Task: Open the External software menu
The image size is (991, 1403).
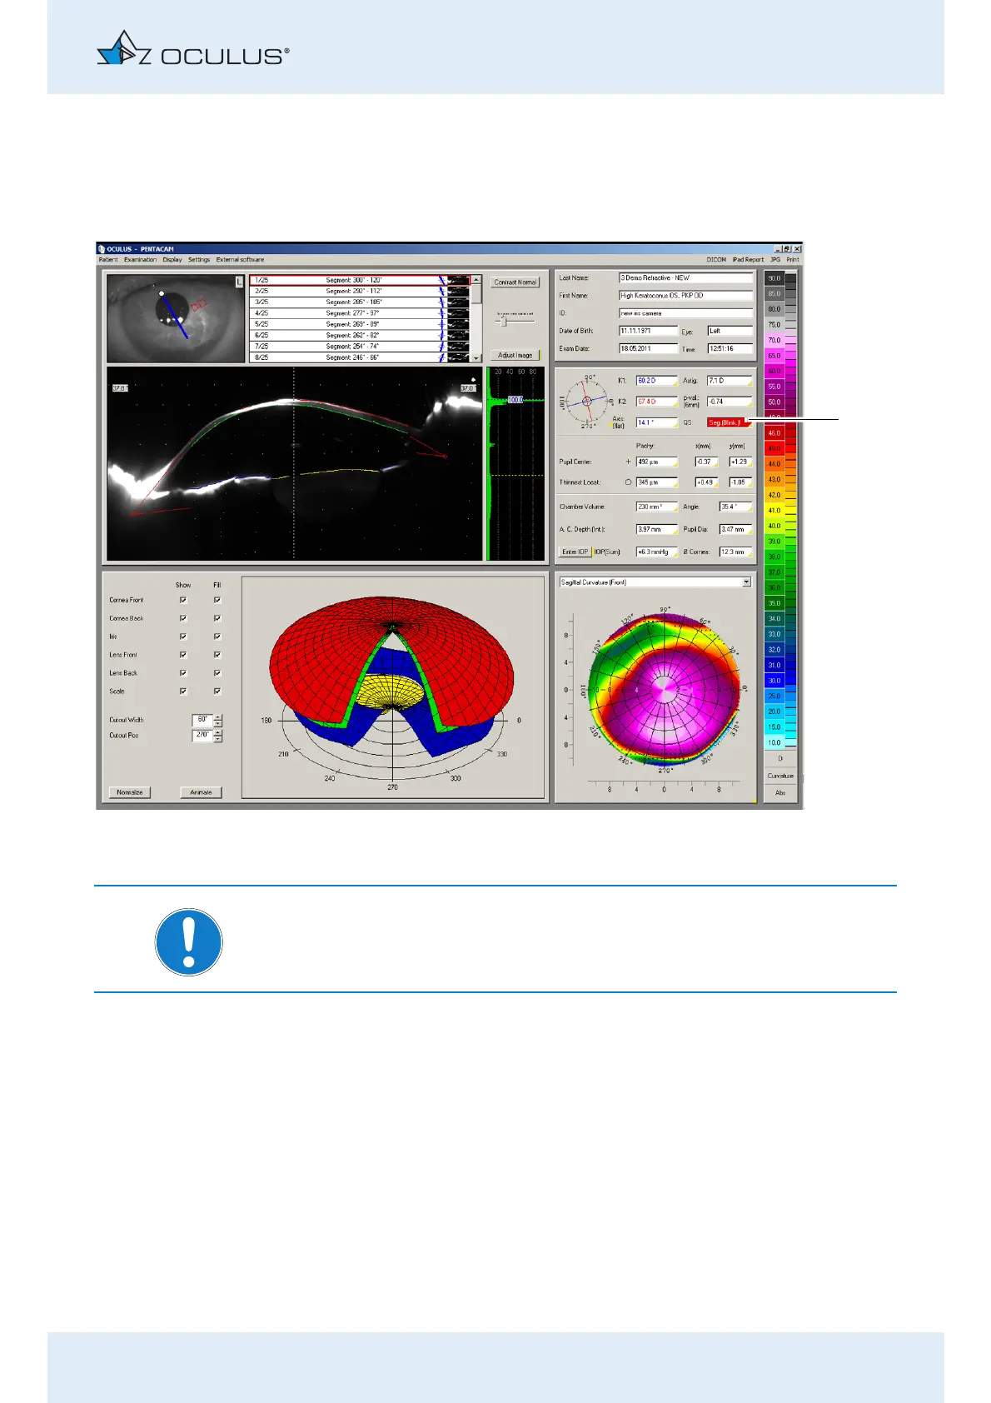Action: (240, 260)
